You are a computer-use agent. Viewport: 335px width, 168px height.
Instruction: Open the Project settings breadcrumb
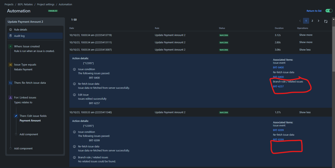click(x=46, y=4)
